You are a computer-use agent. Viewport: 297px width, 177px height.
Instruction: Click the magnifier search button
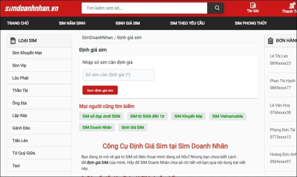pyautogui.click(x=216, y=8)
